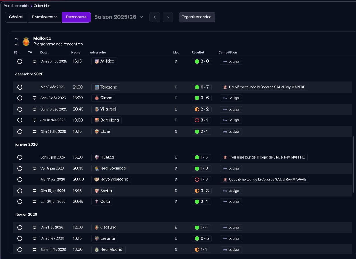Click the Mallorca club crest icon
This screenshot has height=259, width=356.
[26, 41]
